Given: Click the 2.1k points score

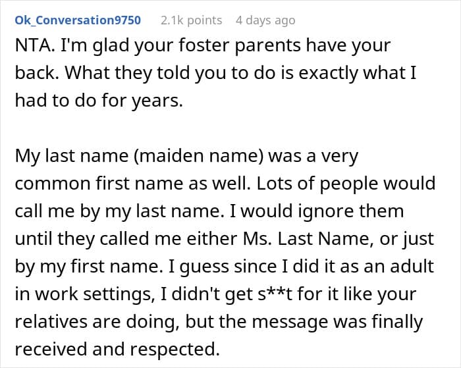Looking at the screenshot, I should (191, 20).
